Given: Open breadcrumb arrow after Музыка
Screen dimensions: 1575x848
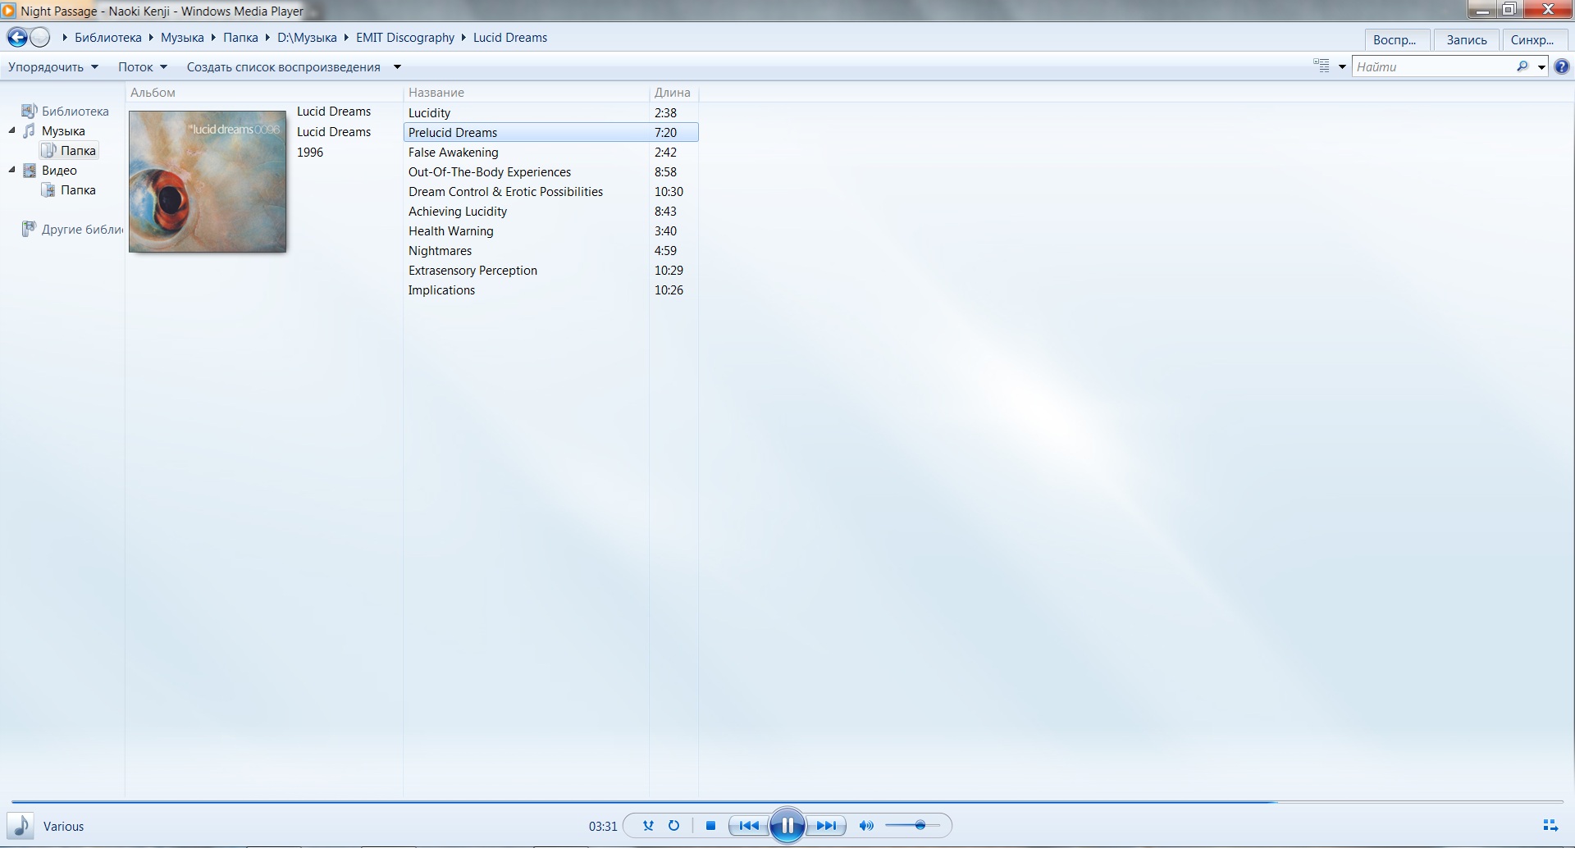Looking at the screenshot, I should click(x=214, y=38).
